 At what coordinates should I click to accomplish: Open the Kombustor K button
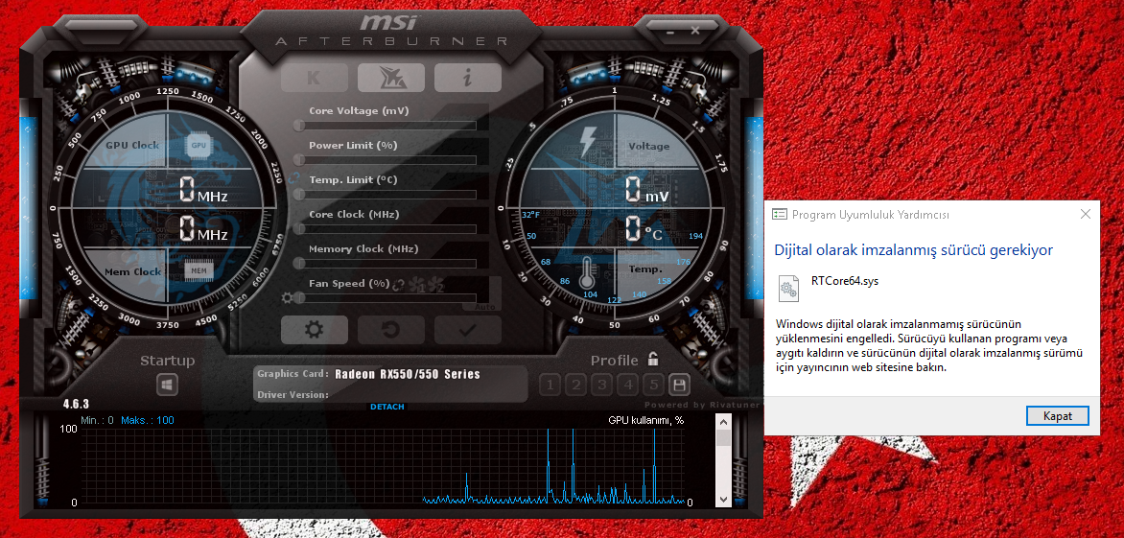coord(314,78)
